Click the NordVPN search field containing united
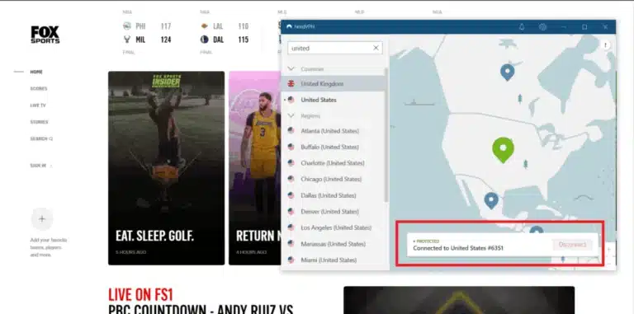Viewport: 634px width, 314px height. (x=335, y=48)
